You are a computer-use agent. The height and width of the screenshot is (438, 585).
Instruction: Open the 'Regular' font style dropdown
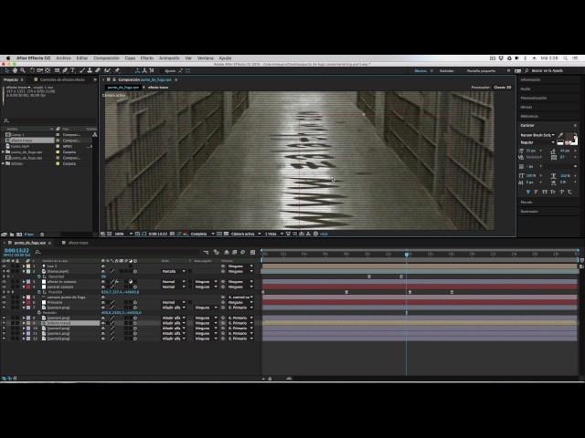click(537, 142)
